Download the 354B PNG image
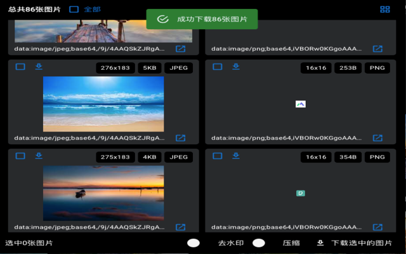 (x=236, y=156)
